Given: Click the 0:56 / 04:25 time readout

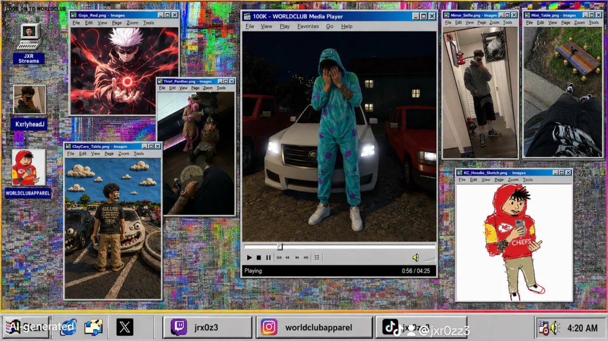Looking at the screenshot, I should click(x=415, y=271).
